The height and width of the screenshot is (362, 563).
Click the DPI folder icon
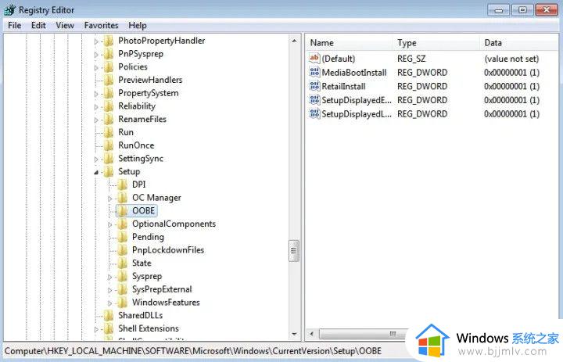tap(123, 185)
